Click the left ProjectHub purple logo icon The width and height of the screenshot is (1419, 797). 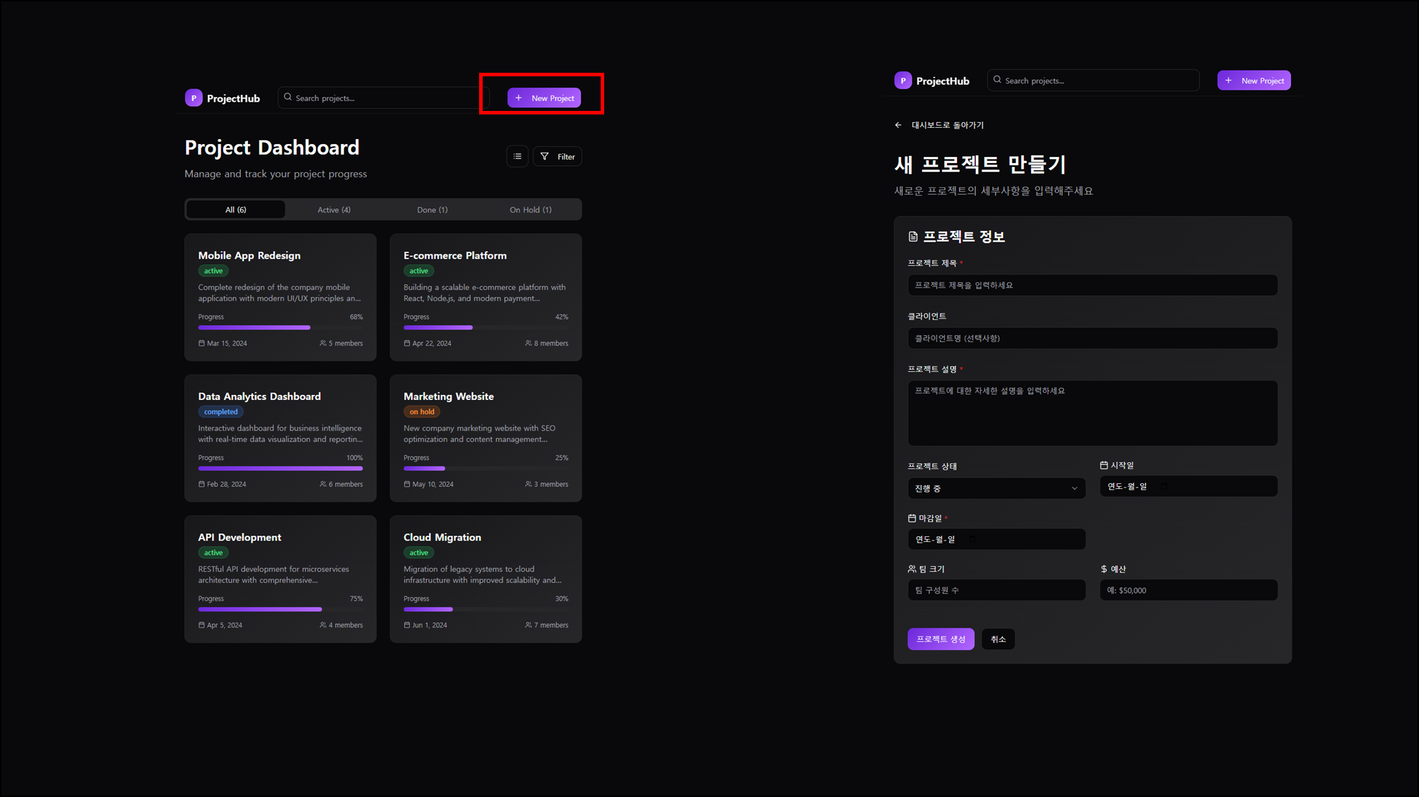pos(194,98)
